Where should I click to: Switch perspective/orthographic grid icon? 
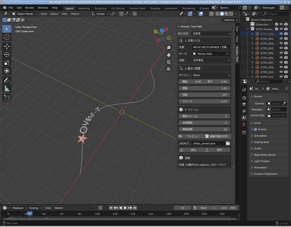click(x=169, y=69)
